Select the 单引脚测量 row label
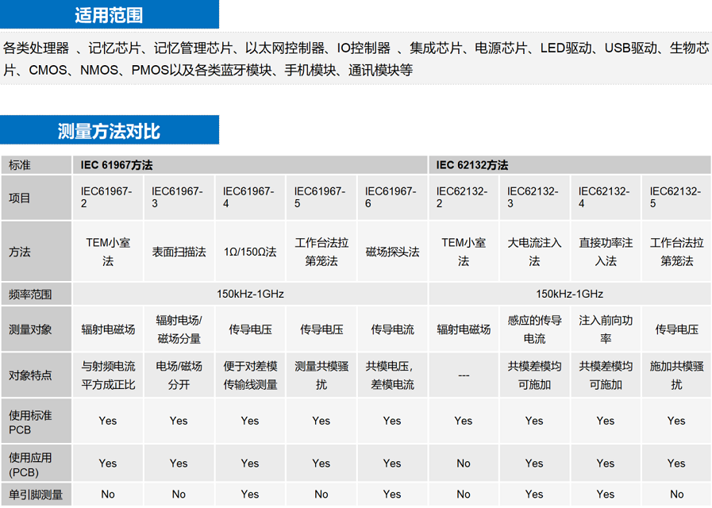Viewport: 712px width, 508px height. click(37, 495)
